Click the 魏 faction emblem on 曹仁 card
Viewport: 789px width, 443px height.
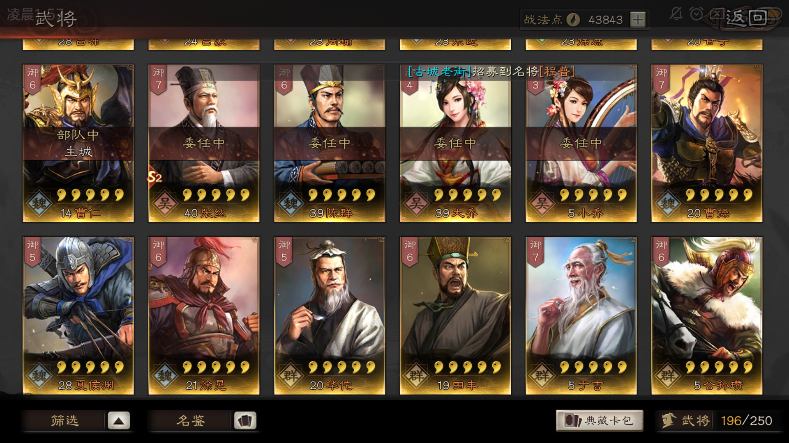[39, 203]
